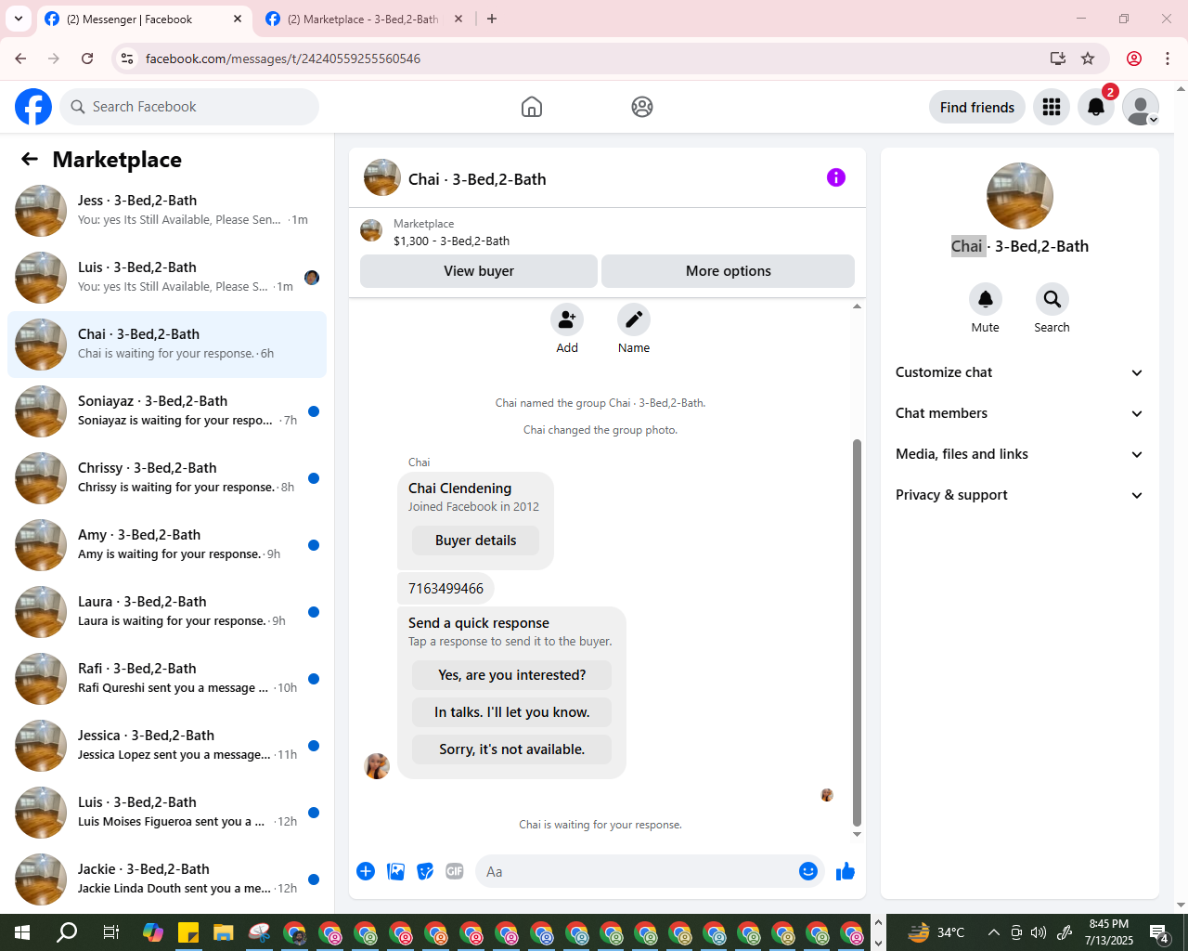Open Jessica 3-Bed,2-Bath conversation

167,746
